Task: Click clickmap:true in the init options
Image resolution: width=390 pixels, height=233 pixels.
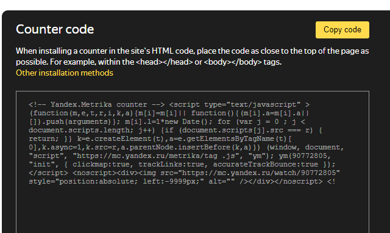Action: coord(101,164)
